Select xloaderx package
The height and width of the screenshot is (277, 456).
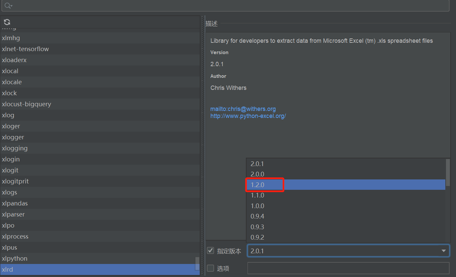pos(100,60)
